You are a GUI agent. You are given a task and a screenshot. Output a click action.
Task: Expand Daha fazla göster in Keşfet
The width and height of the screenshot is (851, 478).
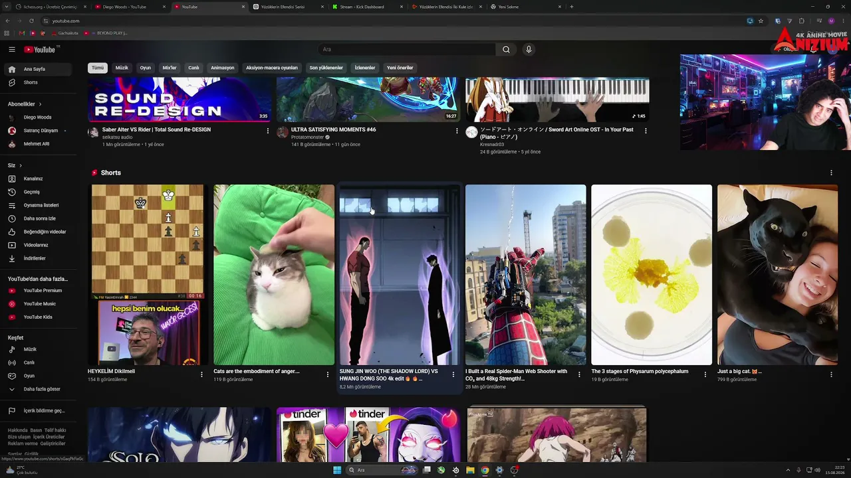[x=40, y=389]
